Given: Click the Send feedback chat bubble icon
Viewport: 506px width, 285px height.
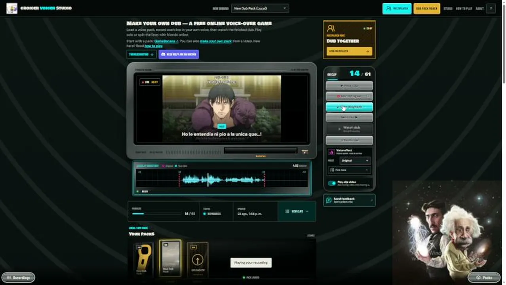Looking at the screenshot, I should pyautogui.click(x=329, y=200).
